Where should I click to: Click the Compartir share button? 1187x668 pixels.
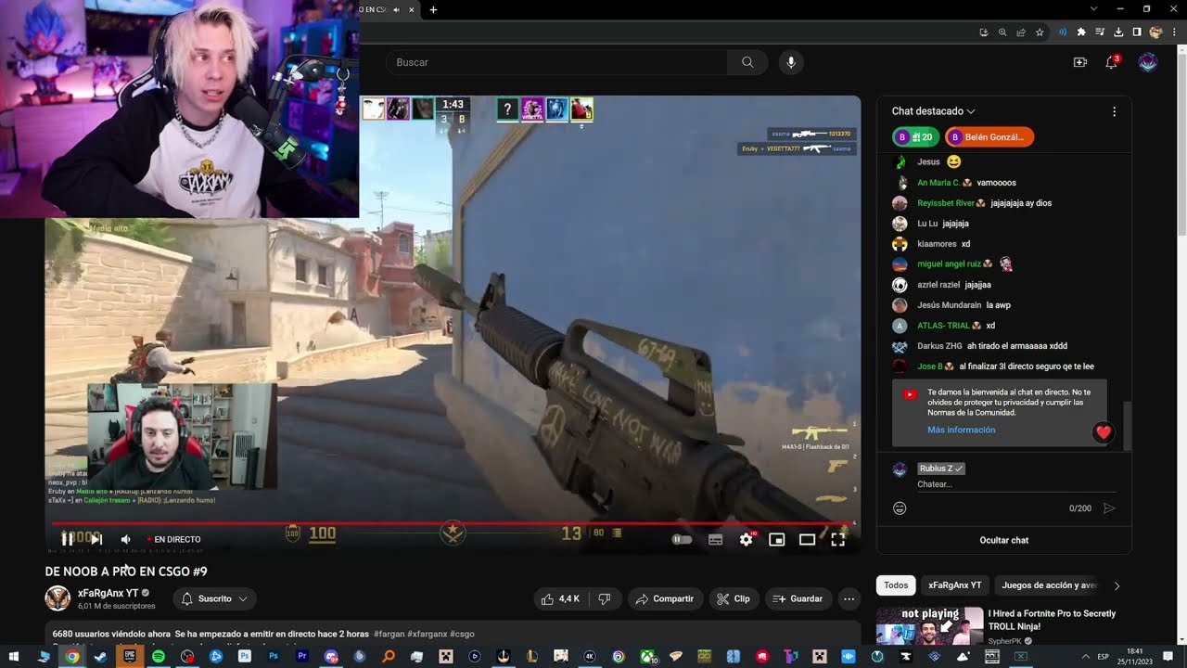coord(664,598)
